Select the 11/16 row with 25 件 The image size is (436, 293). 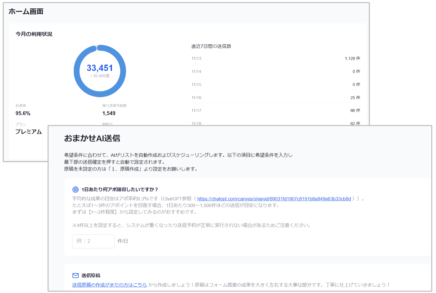(276, 98)
